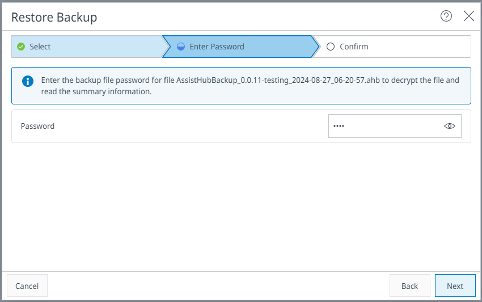Open the help question mark icon

coord(446,16)
